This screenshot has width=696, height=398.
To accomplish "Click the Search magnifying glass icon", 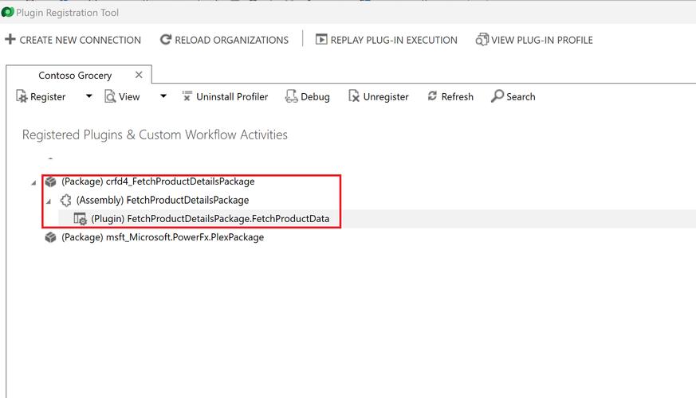I will (497, 96).
